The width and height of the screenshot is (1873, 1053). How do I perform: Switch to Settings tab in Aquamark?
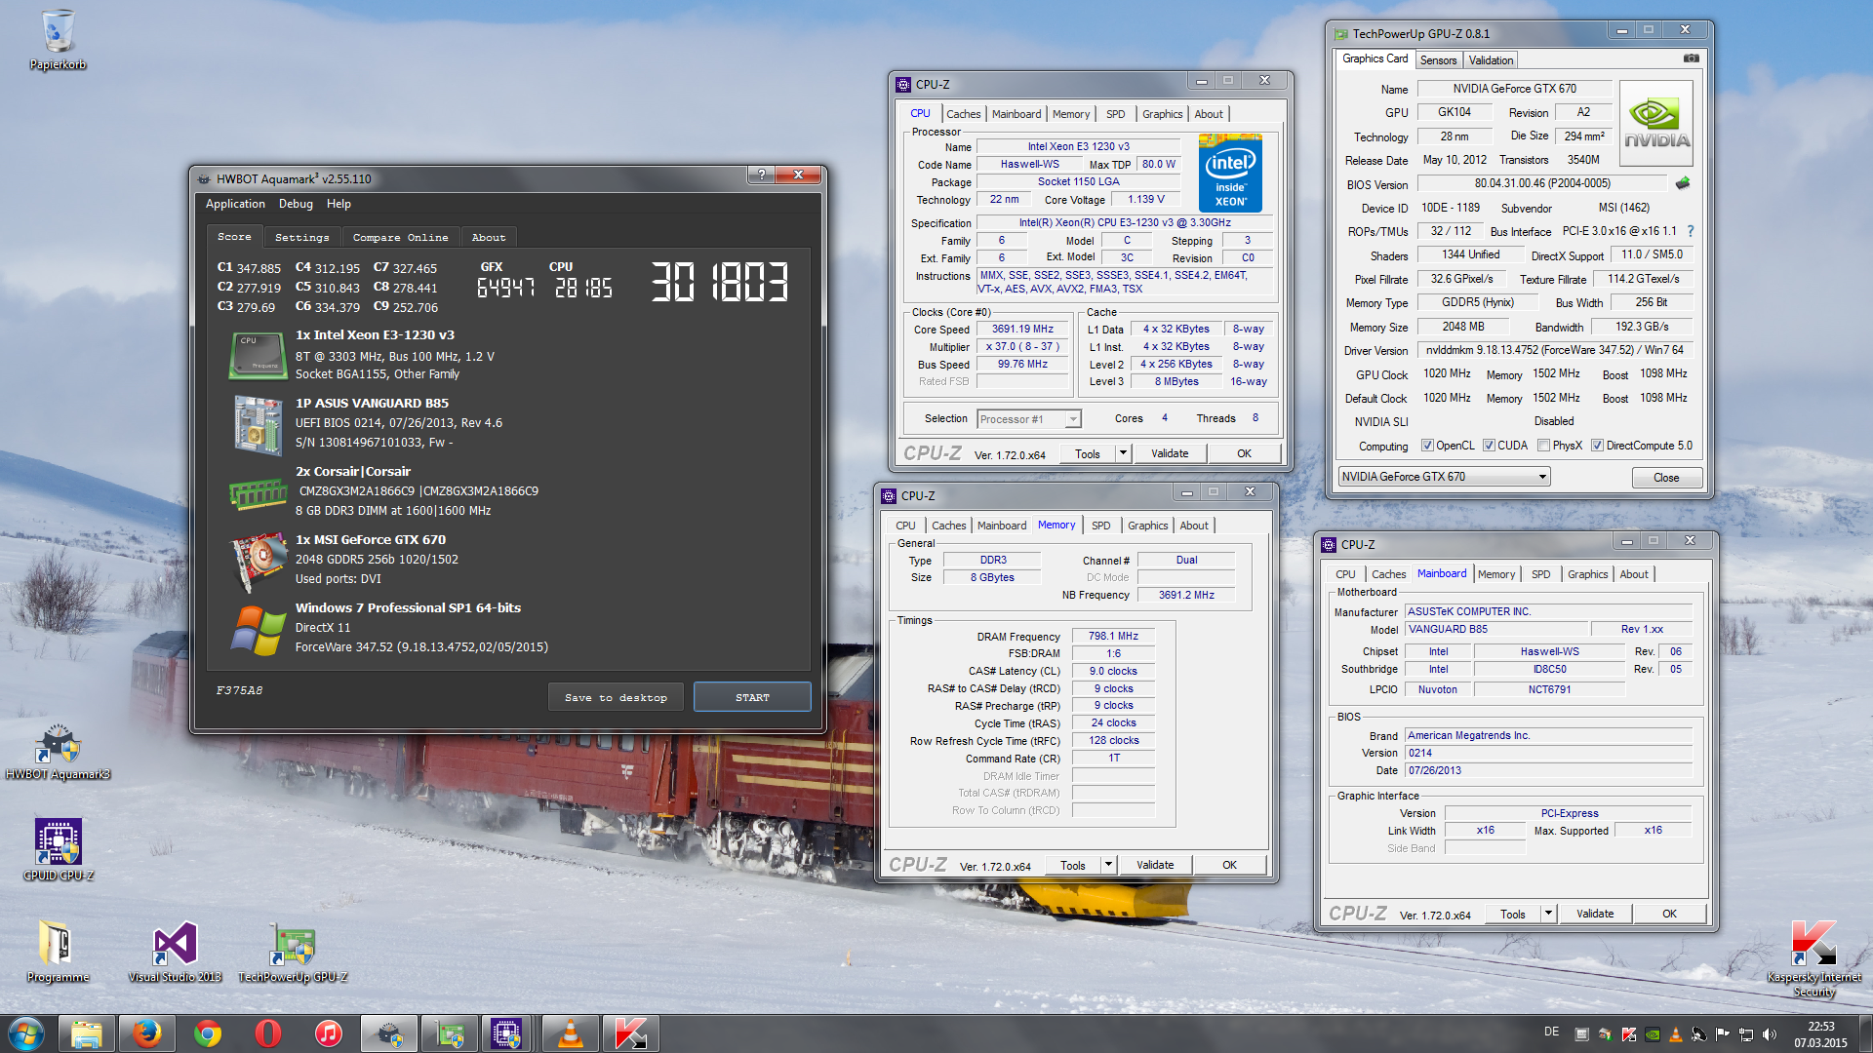pos(301,237)
